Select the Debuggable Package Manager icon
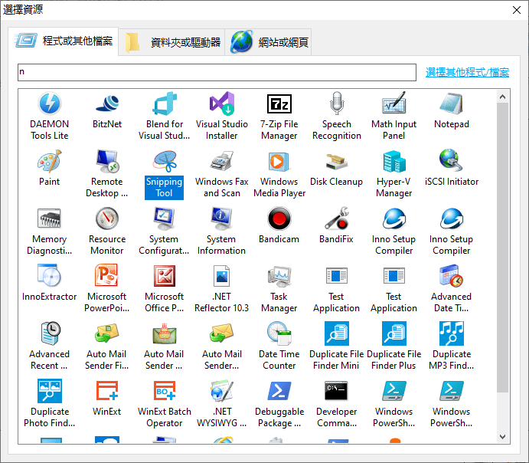The image size is (529, 463). (279, 391)
